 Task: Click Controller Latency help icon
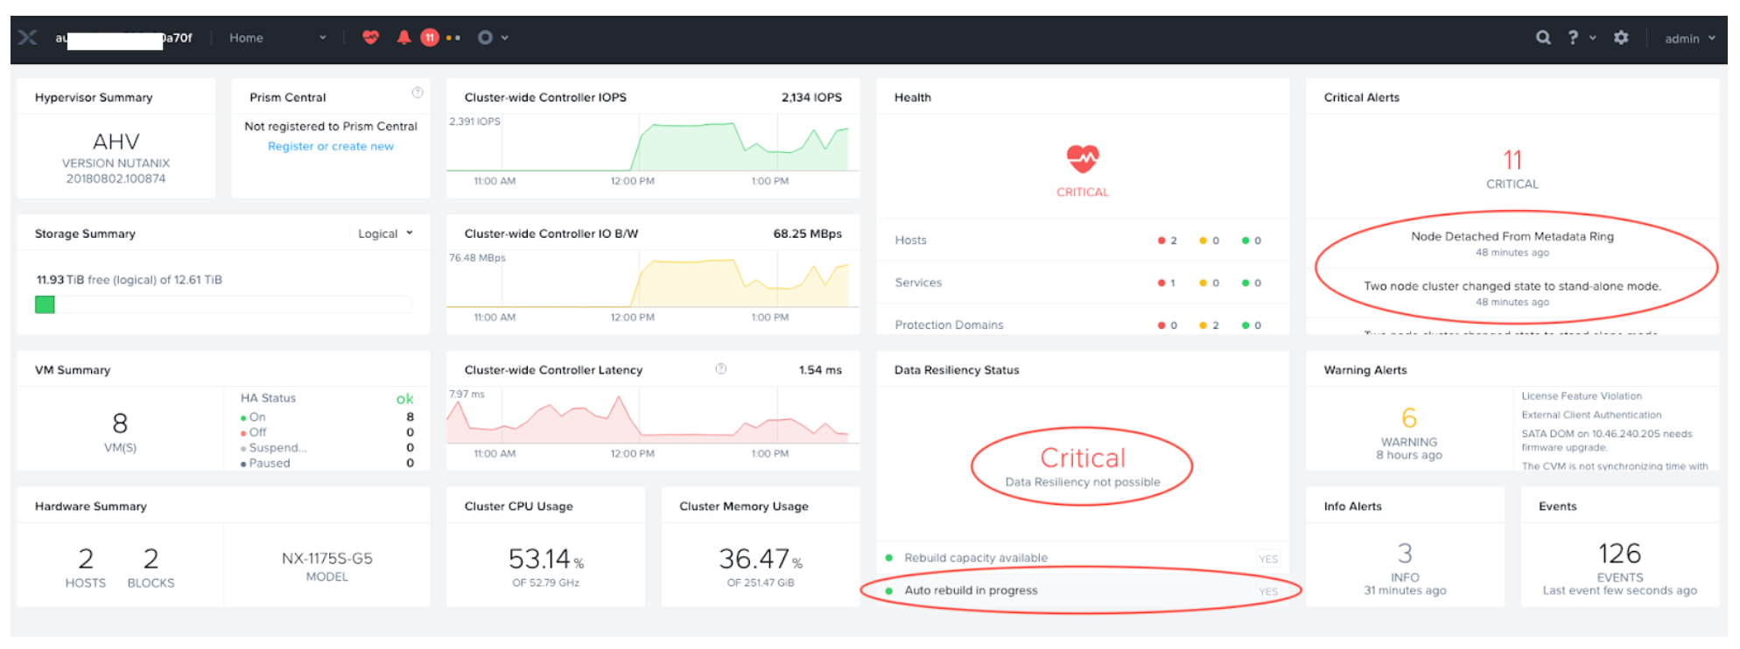(721, 369)
